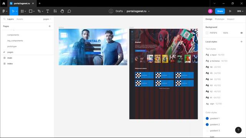Select the Move tool
The height and width of the screenshot is (138, 246).
(x=13, y=11)
